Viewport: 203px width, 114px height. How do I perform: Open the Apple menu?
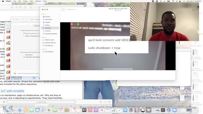tap(3, 1)
